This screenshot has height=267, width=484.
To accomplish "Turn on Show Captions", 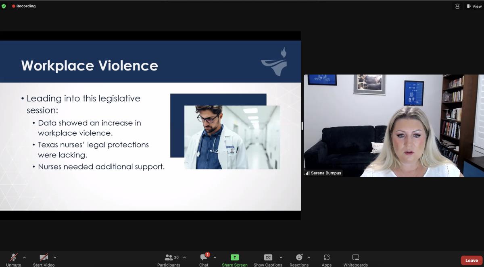I will pos(268,259).
